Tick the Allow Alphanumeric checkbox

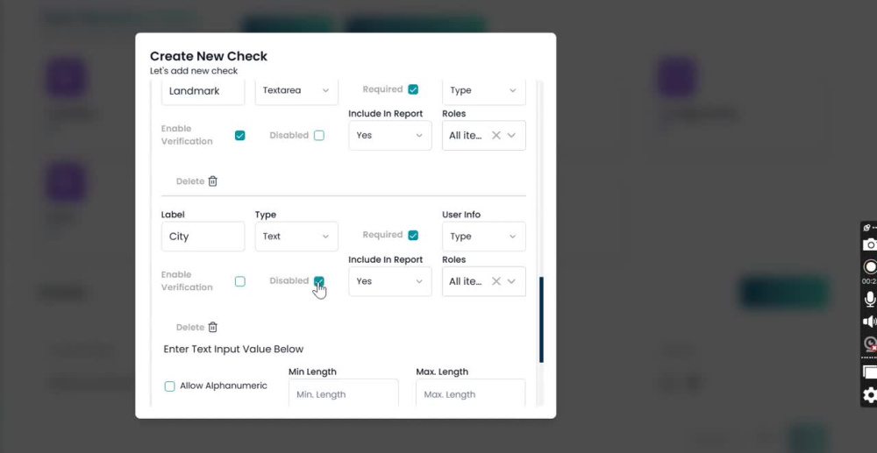tap(169, 386)
